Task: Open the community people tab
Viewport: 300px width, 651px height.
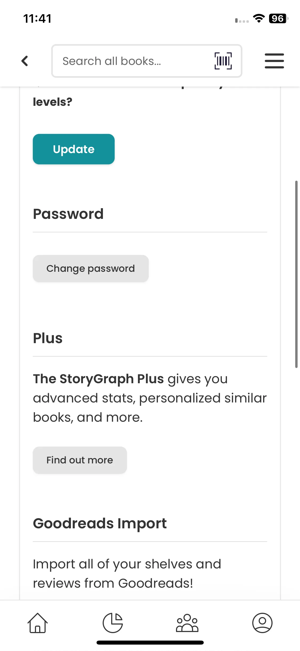Action: (x=187, y=623)
